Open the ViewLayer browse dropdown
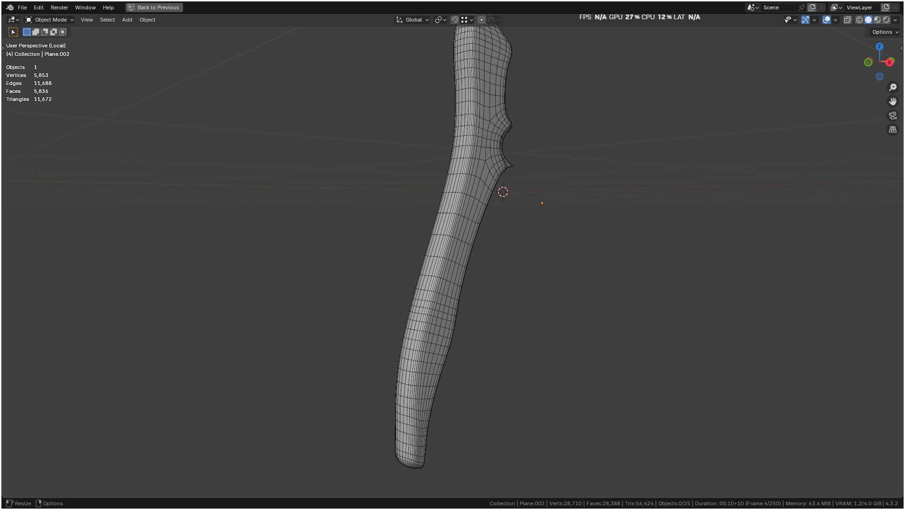Screen dimensions: 905x510 836,8
